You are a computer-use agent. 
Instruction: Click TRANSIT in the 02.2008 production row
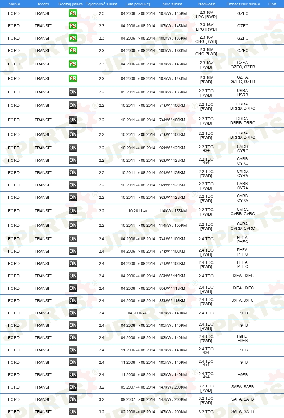[x=43, y=412]
